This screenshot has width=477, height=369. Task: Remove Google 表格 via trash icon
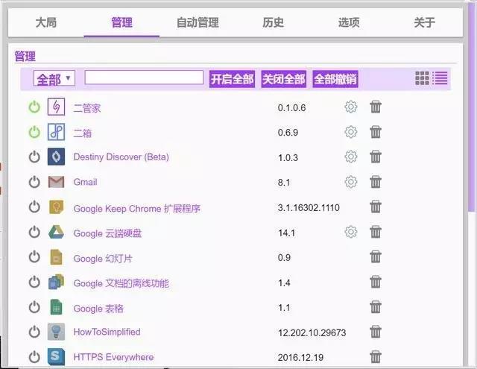coord(376,307)
